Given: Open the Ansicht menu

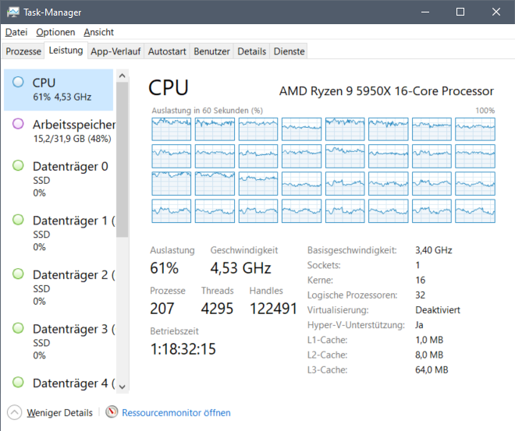Looking at the screenshot, I should tap(98, 32).
